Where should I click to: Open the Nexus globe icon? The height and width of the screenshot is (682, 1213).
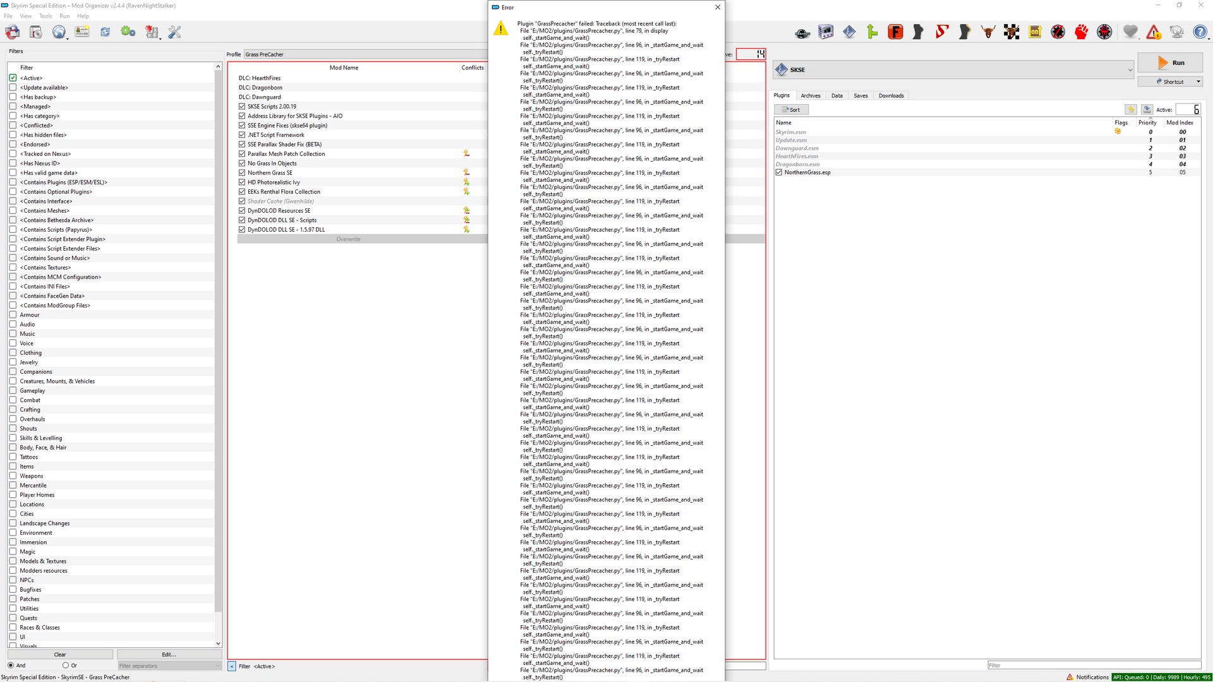tap(59, 32)
